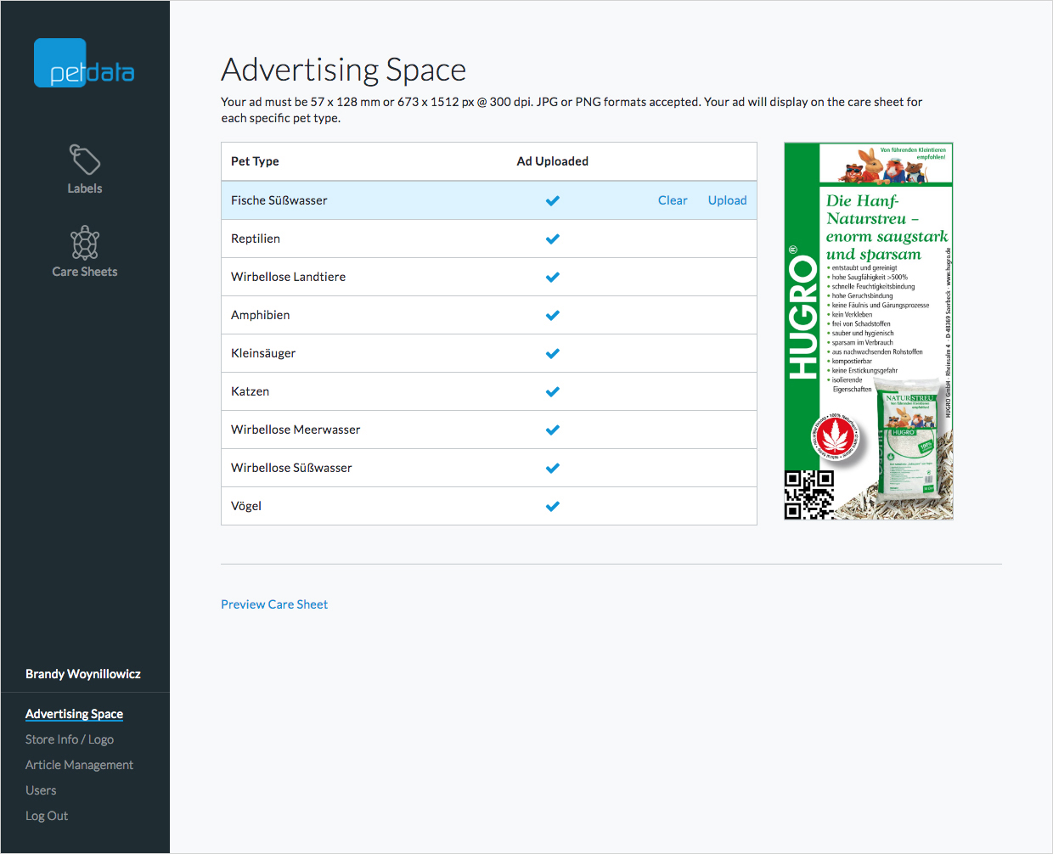Log Out of the account
This screenshot has width=1053, height=854.
click(x=47, y=816)
